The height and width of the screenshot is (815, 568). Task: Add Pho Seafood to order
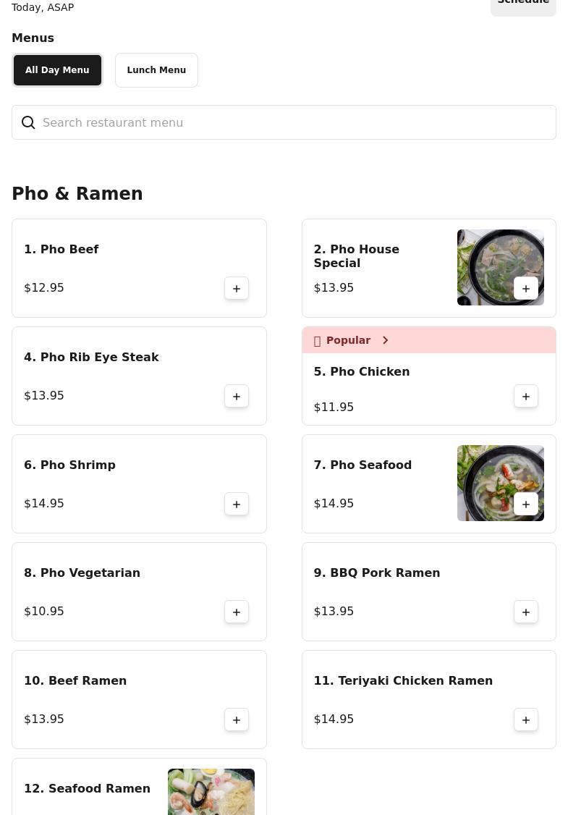[526, 504]
